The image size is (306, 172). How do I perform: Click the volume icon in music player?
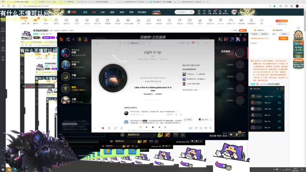click(201, 128)
